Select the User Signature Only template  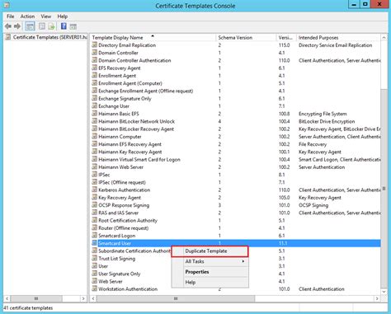pos(120,274)
